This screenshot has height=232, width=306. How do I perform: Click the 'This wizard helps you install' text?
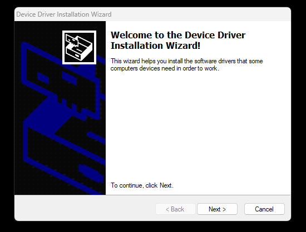coord(186,64)
